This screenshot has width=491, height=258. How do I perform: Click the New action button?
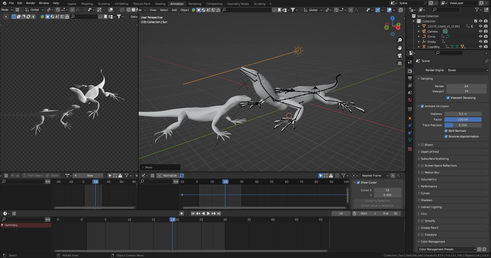pyautogui.click(x=90, y=176)
